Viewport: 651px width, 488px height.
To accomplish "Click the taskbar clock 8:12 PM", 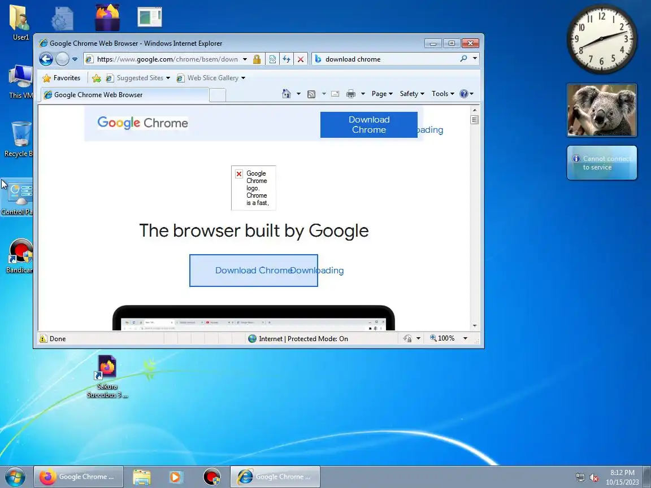I will 622,477.
